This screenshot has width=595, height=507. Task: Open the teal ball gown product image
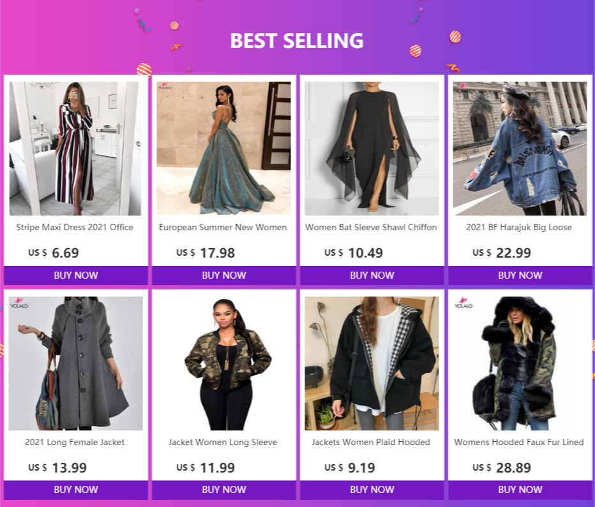[x=223, y=149]
